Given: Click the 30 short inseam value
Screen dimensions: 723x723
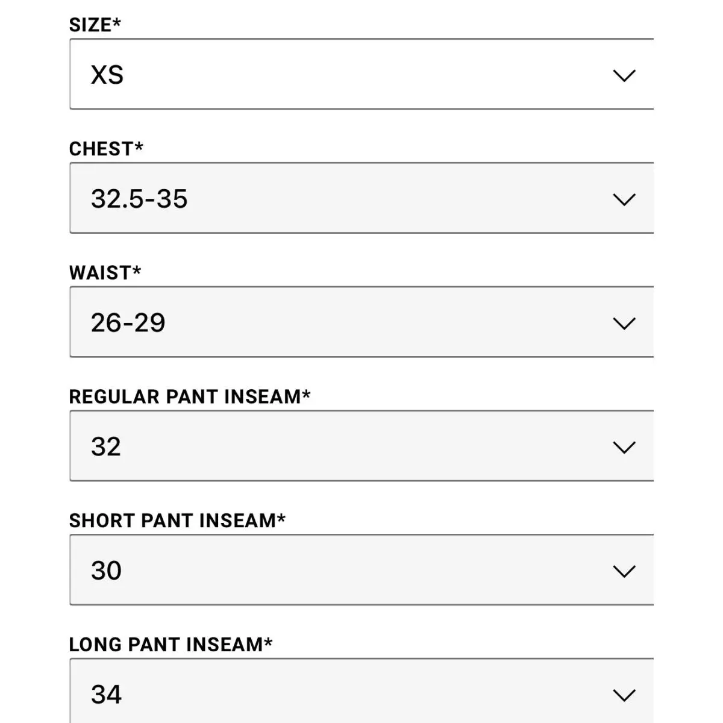Looking at the screenshot, I should coord(106,571).
